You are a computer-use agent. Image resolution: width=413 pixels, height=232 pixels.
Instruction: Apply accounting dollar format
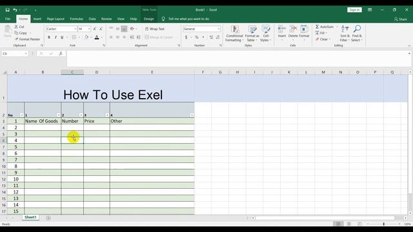(186, 37)
